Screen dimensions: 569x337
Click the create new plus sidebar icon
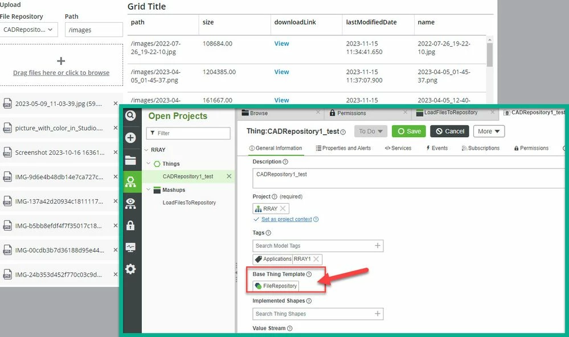(x=130, y=138)
